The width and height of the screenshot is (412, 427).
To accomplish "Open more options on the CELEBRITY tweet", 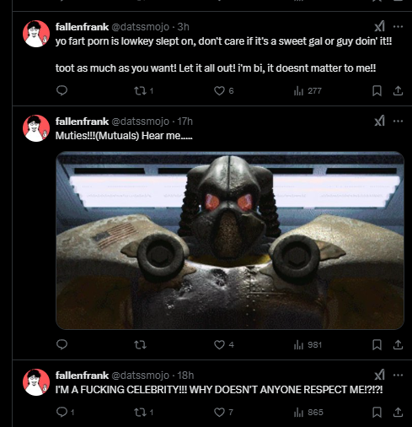I will coord(398,376).
